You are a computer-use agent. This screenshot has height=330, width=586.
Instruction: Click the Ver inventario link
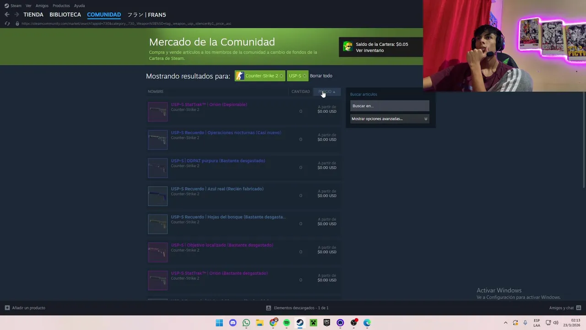pos(370,50)
